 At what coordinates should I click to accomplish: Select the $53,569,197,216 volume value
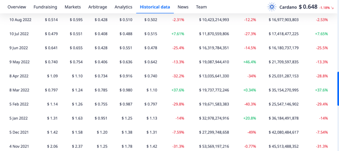click(x=214, y=146)
